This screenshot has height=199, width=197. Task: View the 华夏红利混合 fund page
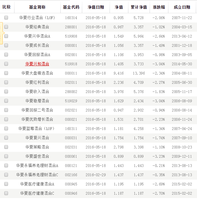tap(37, 82)
